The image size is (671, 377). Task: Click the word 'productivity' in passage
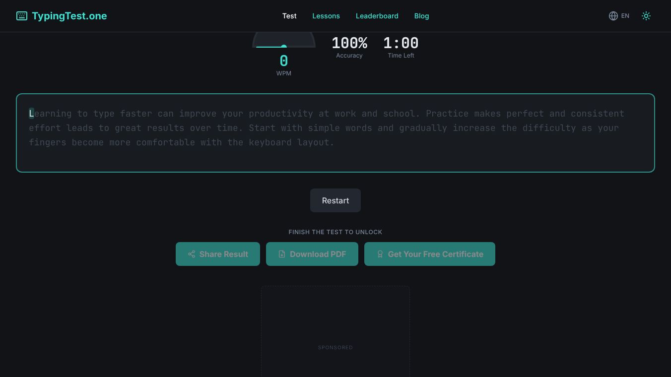click(x=281, y=114)
